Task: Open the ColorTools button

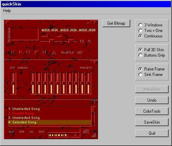Action: click(x=152, y=111)
